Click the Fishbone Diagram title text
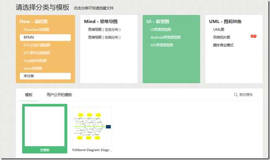This screenshot has height=160, width=270. point(92,150)
